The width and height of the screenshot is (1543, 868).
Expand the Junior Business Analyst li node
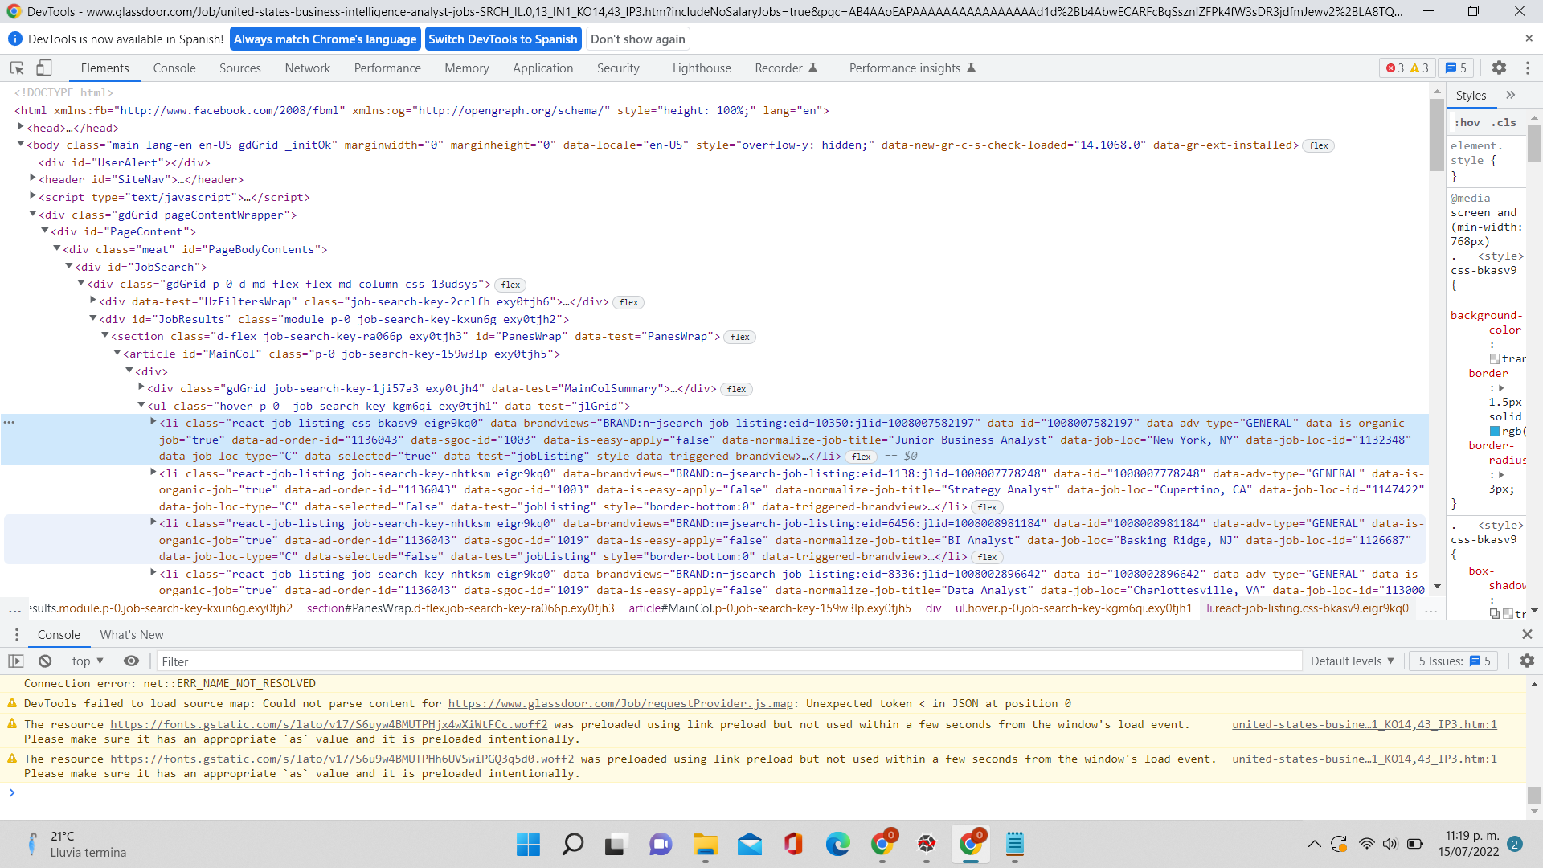pos(153,422)
